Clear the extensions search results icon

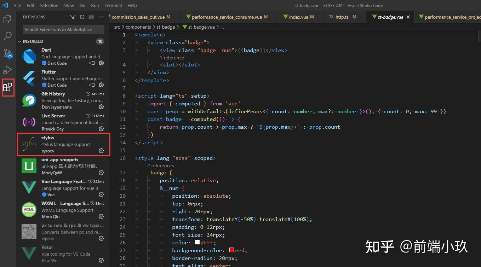[91, 17]
